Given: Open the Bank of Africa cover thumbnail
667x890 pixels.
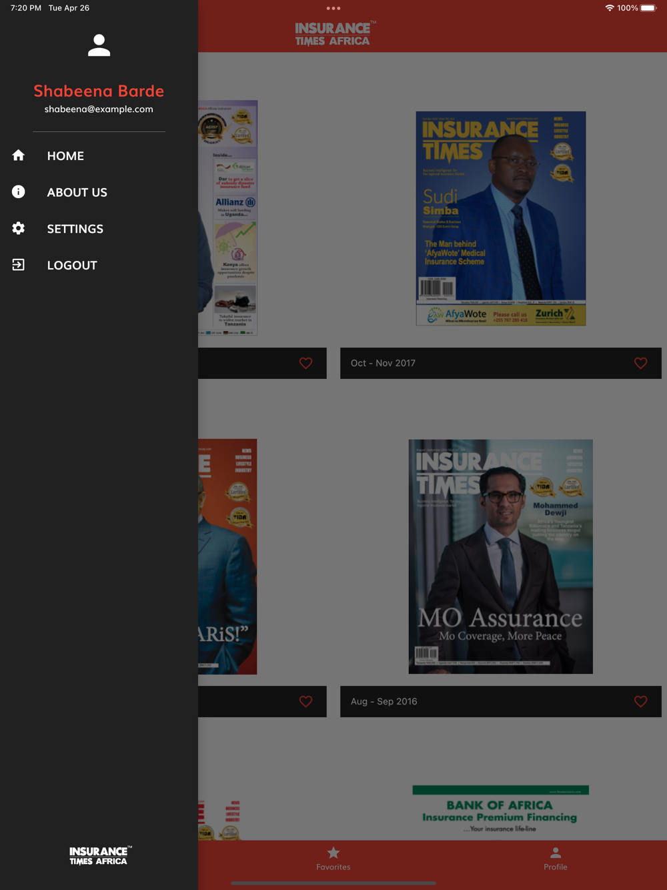Looking at the screenshot, I should coord(501,812).
